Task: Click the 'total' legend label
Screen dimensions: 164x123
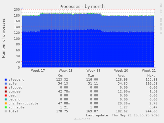Action: [14, 111]
